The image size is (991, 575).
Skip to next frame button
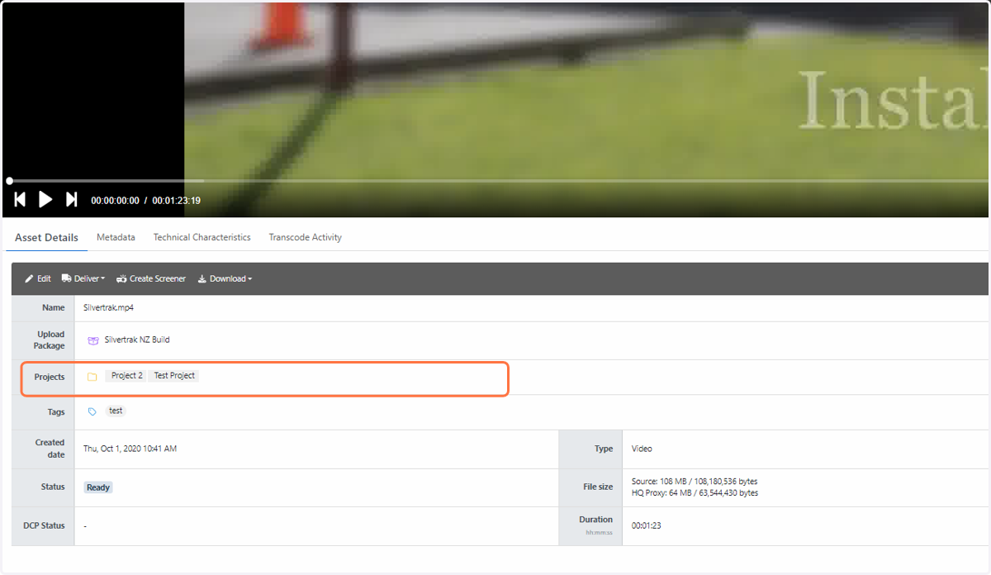point(71,199)
